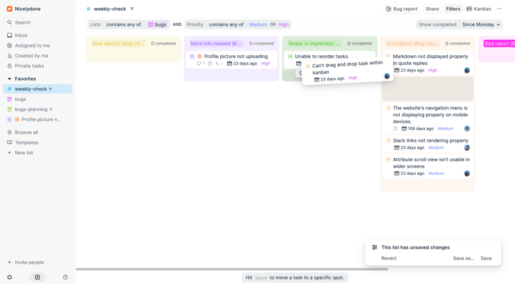This screenshot has height=284, width=515.
Task: Click the document icon on navigation menu task
Action: pos(395,129)
